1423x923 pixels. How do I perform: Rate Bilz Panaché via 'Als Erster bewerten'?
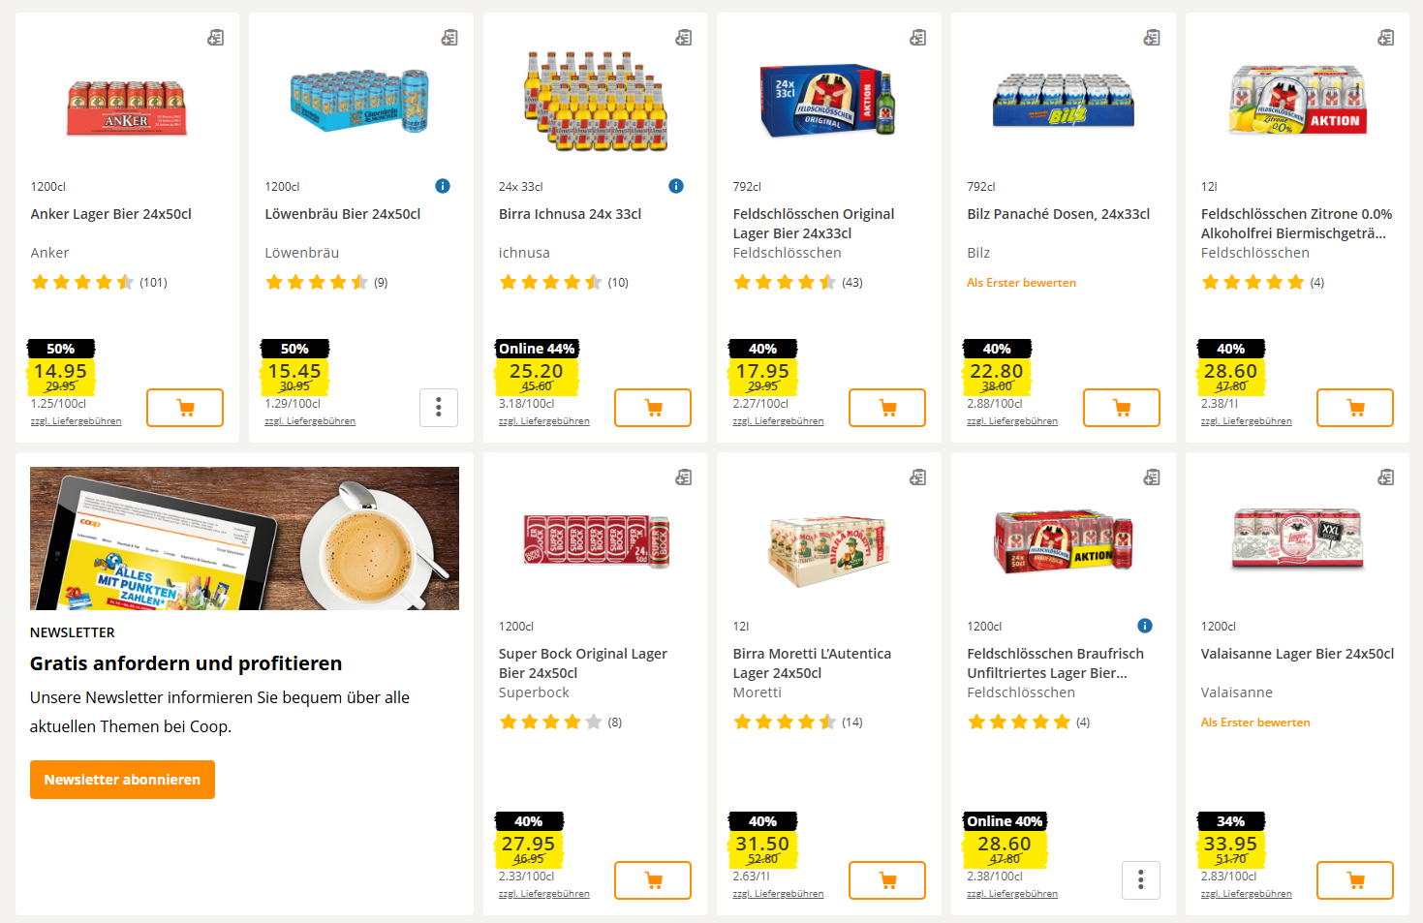(x=1021, y=283)
